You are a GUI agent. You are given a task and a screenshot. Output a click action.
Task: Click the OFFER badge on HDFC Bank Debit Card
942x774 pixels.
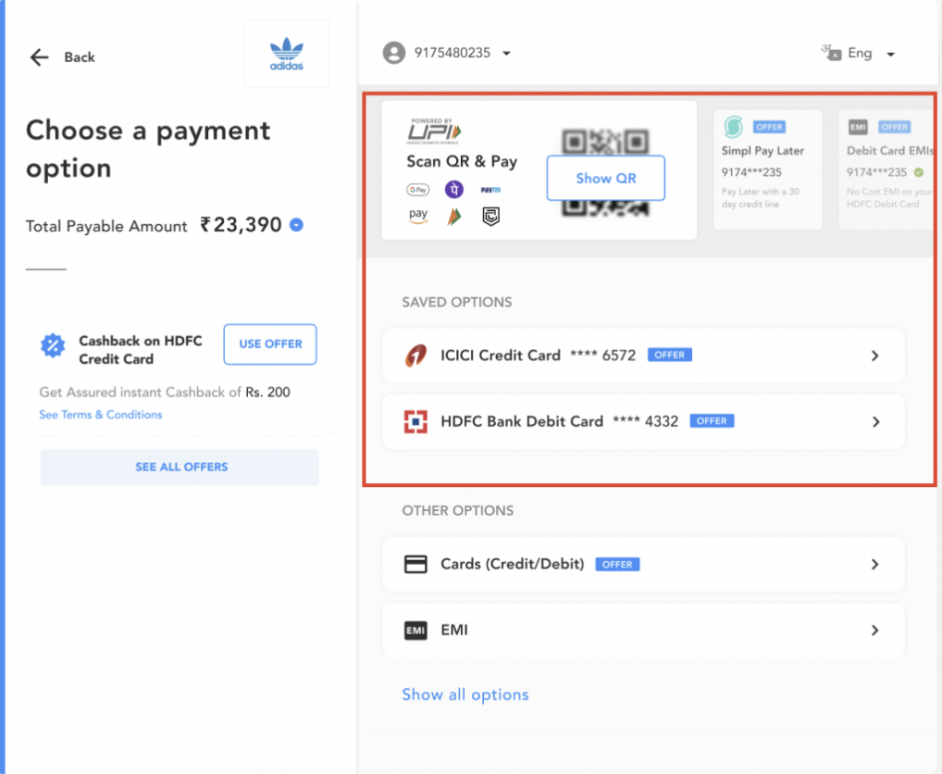712,421
